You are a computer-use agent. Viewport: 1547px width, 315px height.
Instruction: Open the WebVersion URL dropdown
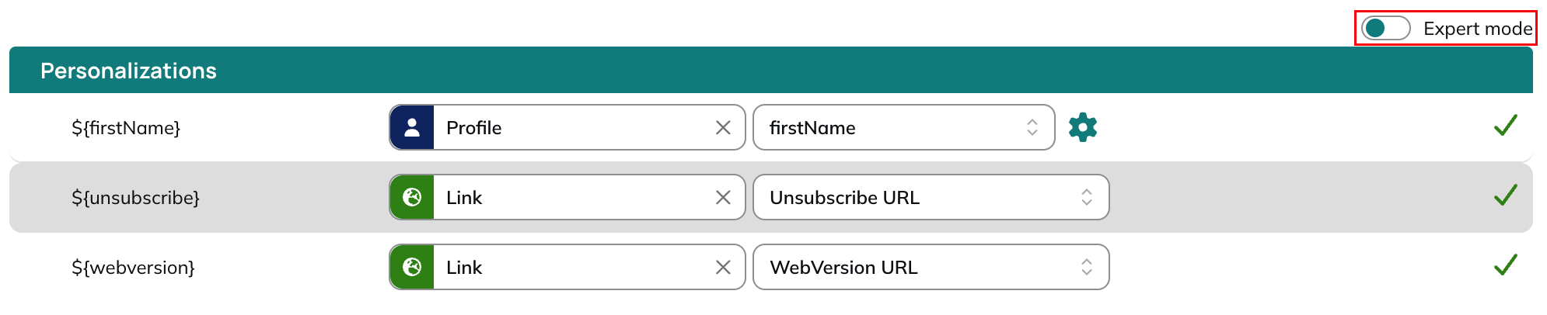pyautogui.click(x=931, y=267)
